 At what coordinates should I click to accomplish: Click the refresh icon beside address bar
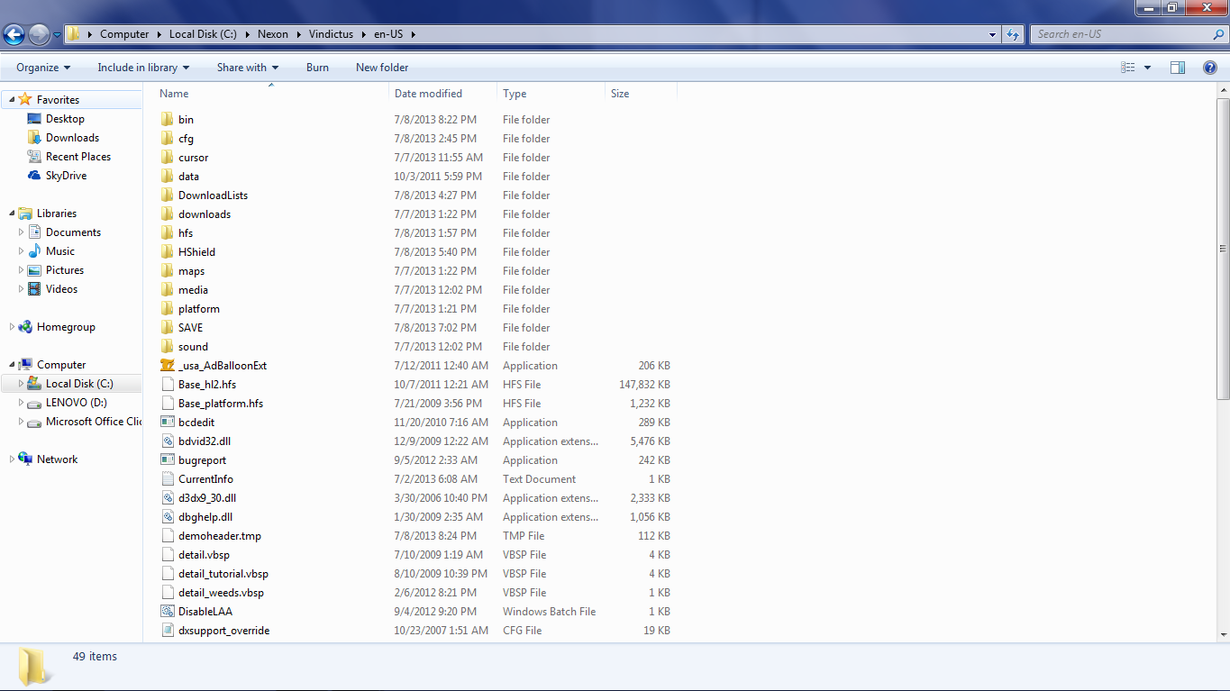(x=1013, y=34)
